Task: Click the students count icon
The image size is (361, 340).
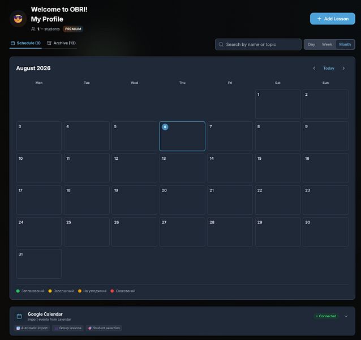Action: (x=33, y=29)
